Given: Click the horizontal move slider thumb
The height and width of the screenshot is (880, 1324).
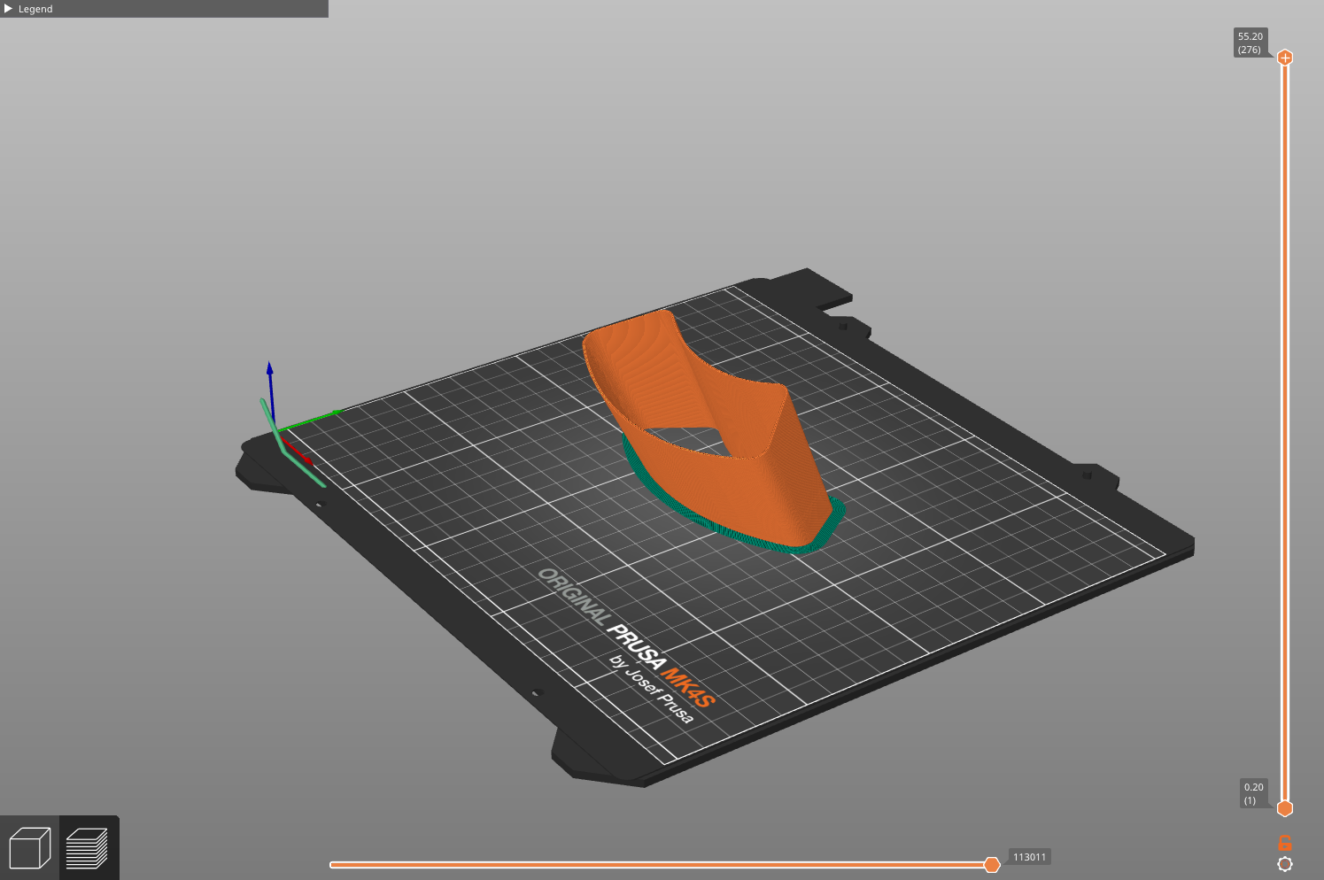Looking at the screenshot, I should pyautogui.click(x=992, y=864).
